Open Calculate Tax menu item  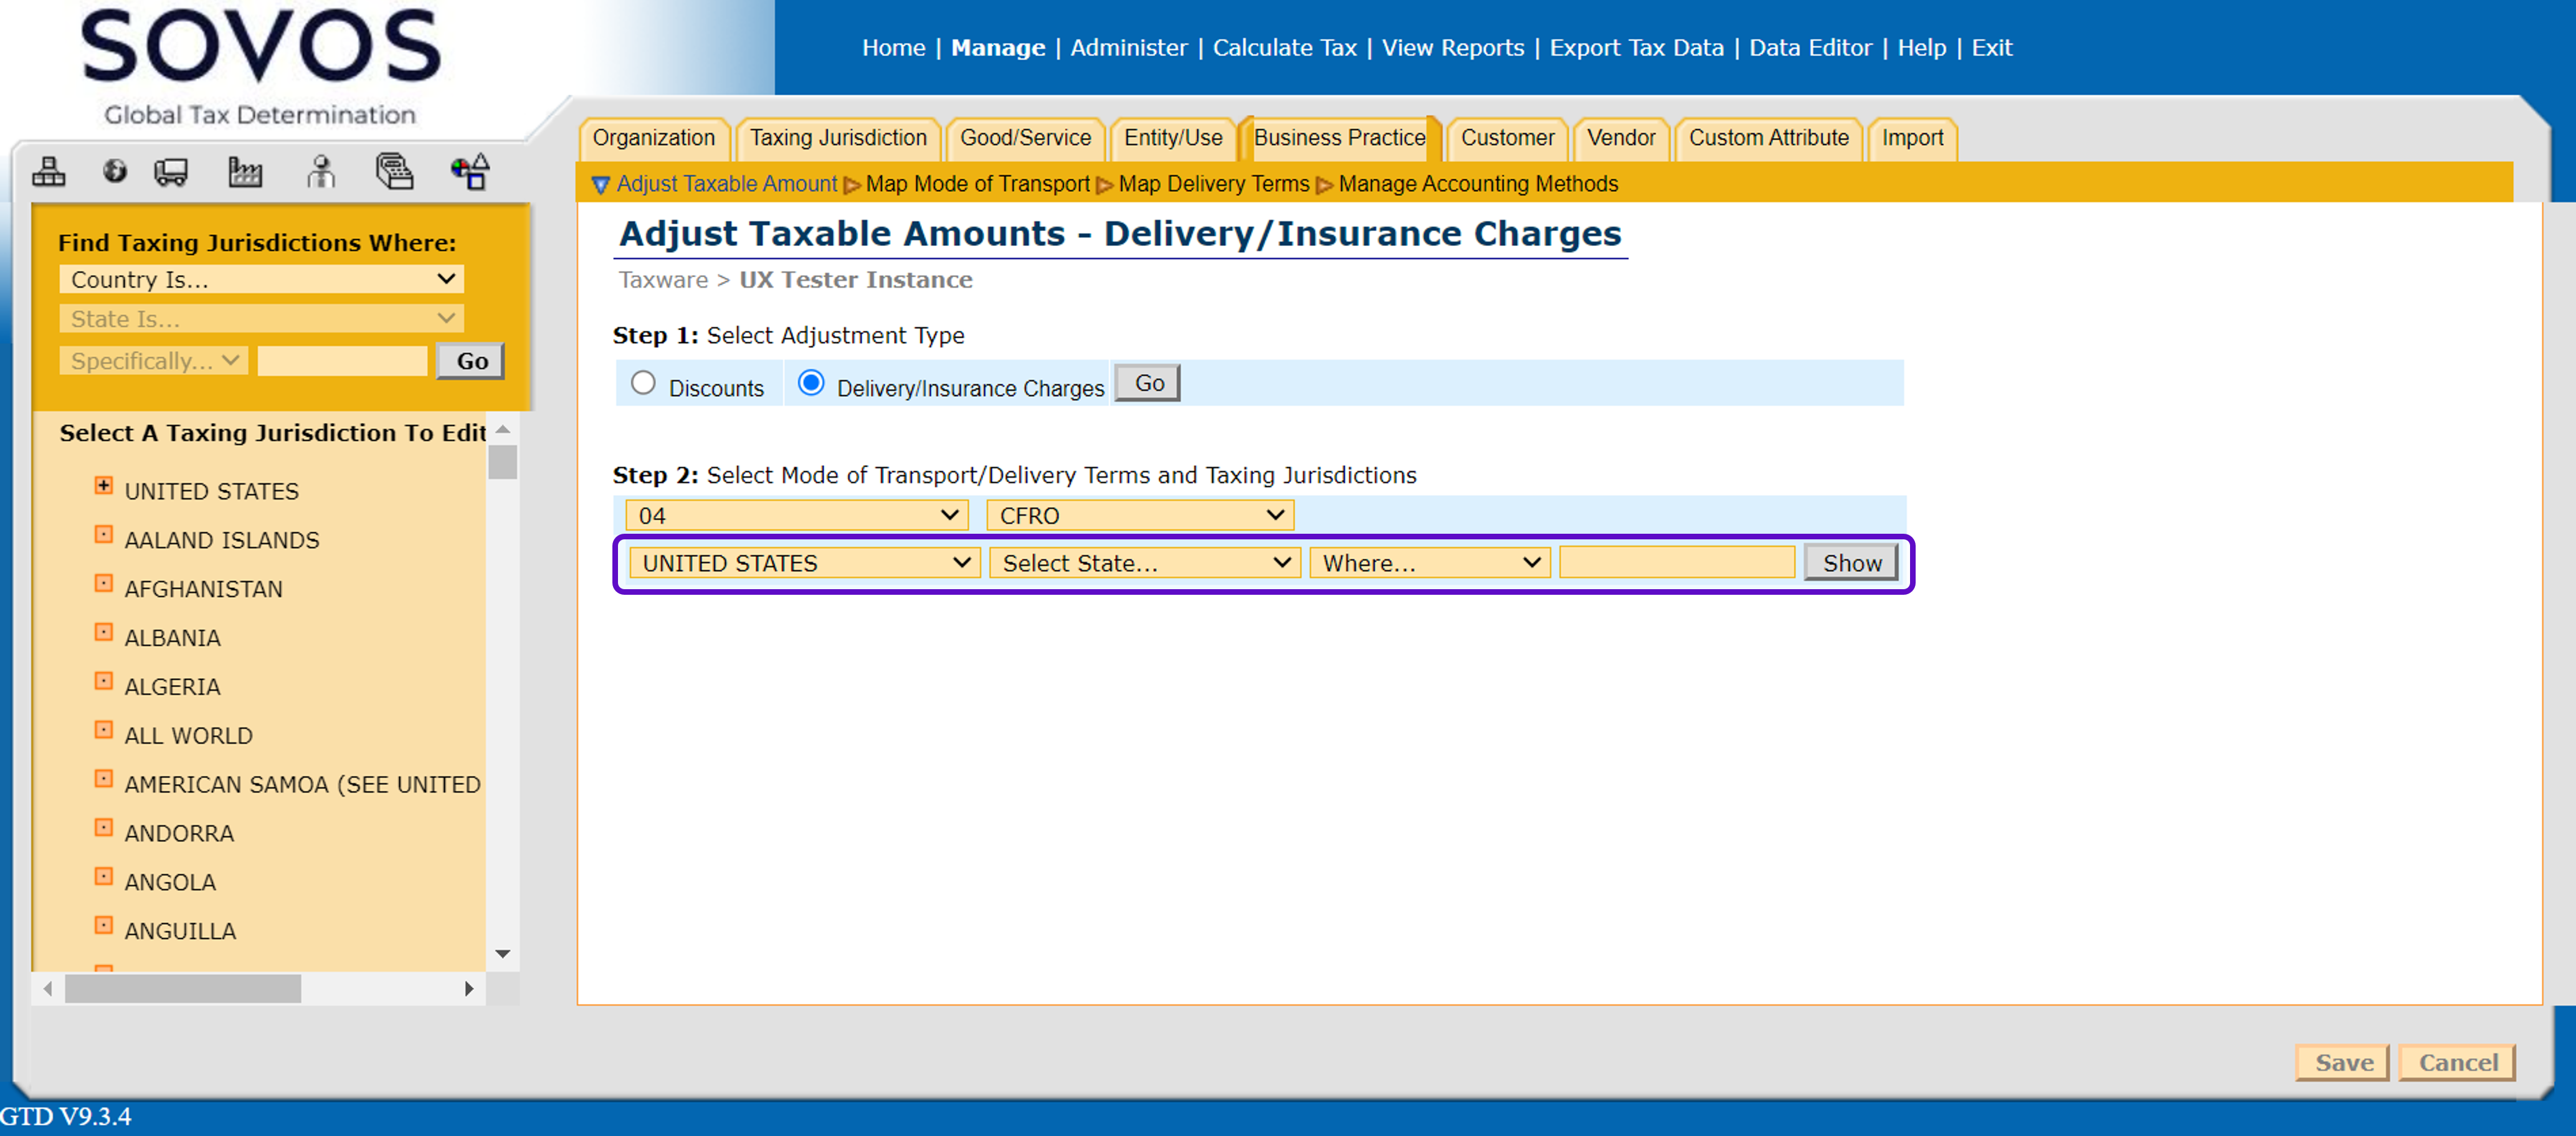click(x=1284, y=47)
